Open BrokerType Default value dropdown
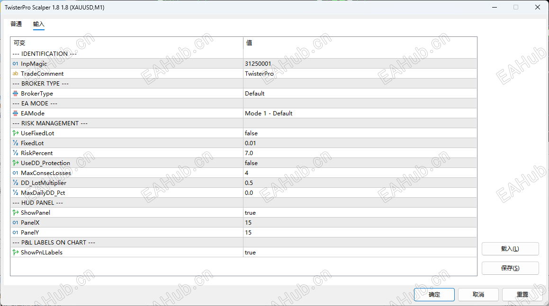This screenshot has height=306, width=549. click(360, 93)
